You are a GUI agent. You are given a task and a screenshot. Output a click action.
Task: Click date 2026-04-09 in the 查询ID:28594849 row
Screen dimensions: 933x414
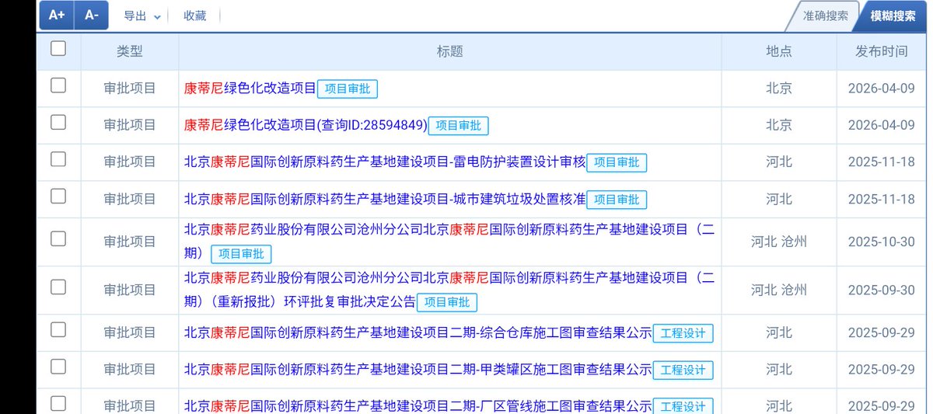(x=882, y=125)
